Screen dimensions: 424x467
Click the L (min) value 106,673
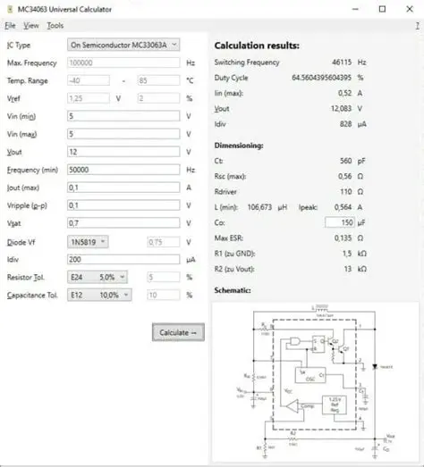(x=259, y=207)
